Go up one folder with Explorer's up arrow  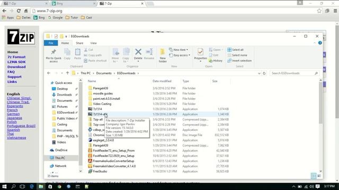pos(67,73)
